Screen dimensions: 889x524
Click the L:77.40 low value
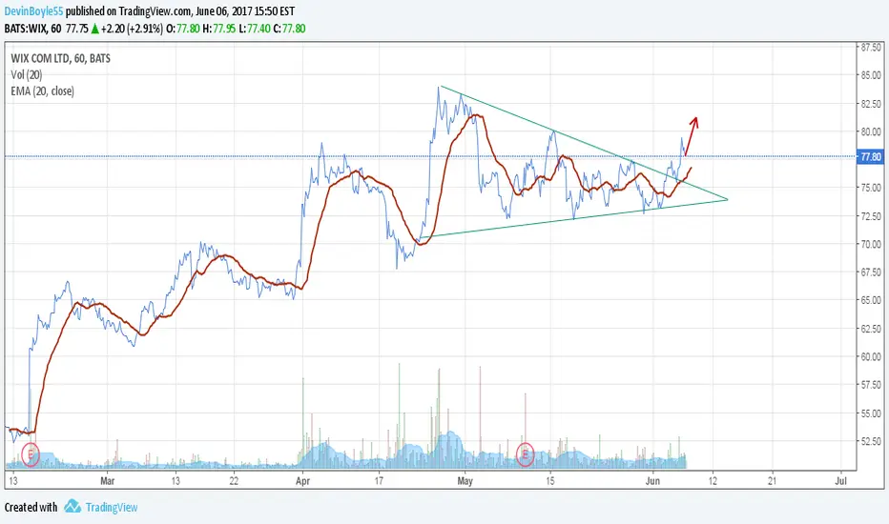coord(254,29)
